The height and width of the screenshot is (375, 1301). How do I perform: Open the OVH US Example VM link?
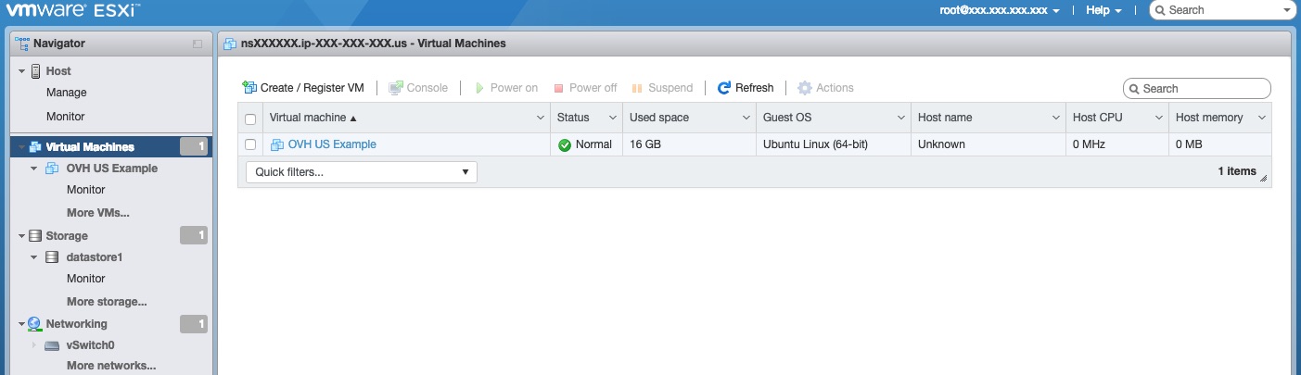click(332, 144)
